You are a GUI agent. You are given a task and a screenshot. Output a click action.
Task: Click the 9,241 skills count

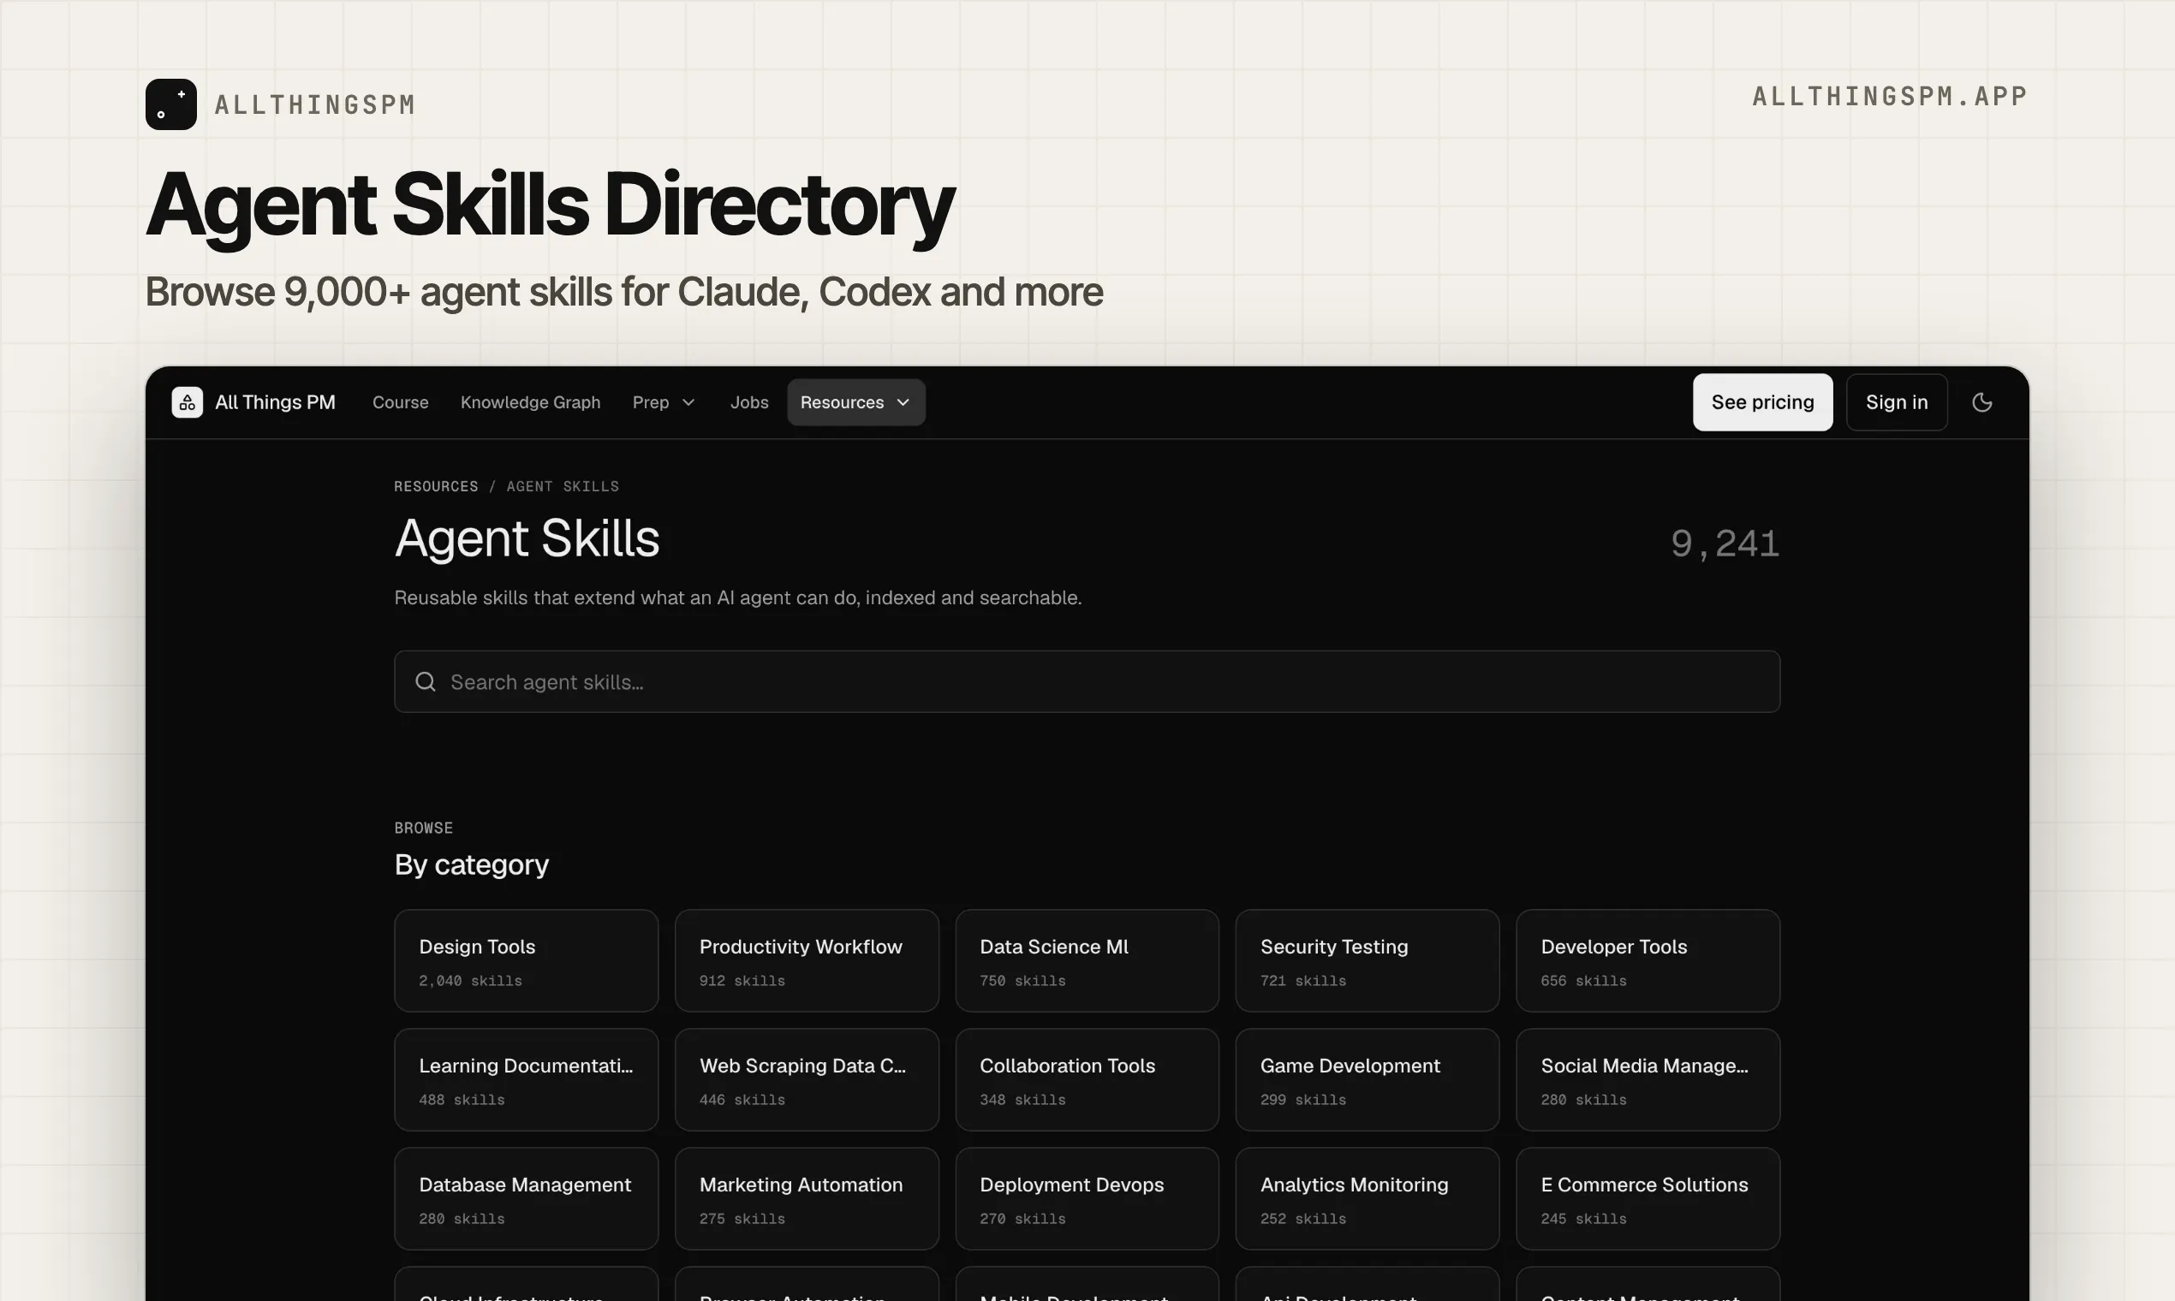(x=1725, y=544)
